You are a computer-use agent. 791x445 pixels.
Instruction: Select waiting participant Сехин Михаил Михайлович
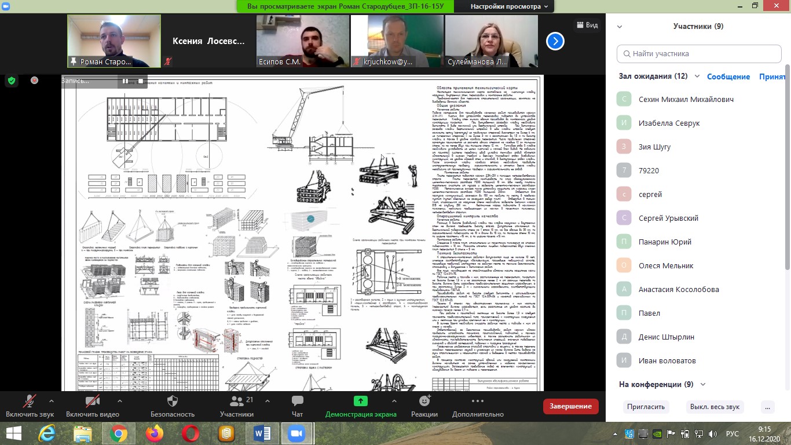pos(697,99)
